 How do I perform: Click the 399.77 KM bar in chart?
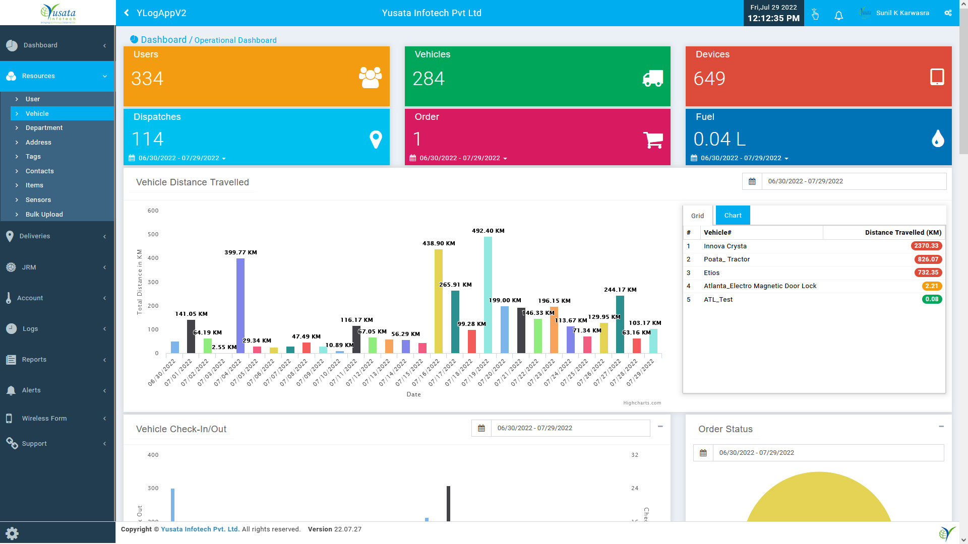coord(240,306)
